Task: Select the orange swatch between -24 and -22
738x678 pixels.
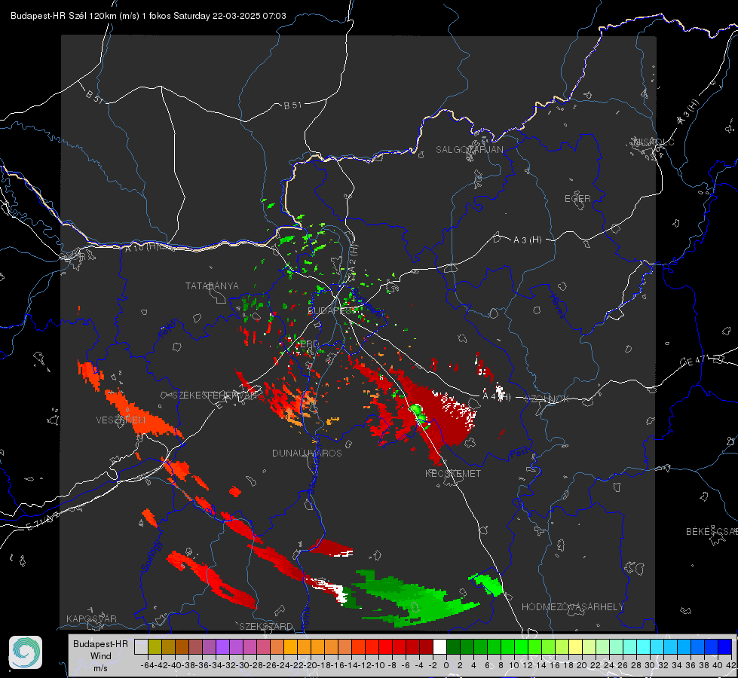Action: (x=290, y=646)
